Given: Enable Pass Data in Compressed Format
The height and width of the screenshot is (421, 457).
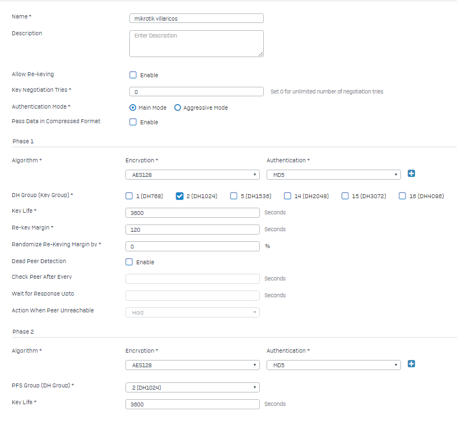Looking at the screenshot, I should (133, 122).
